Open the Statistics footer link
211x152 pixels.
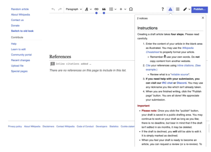[x=114, y=126]
